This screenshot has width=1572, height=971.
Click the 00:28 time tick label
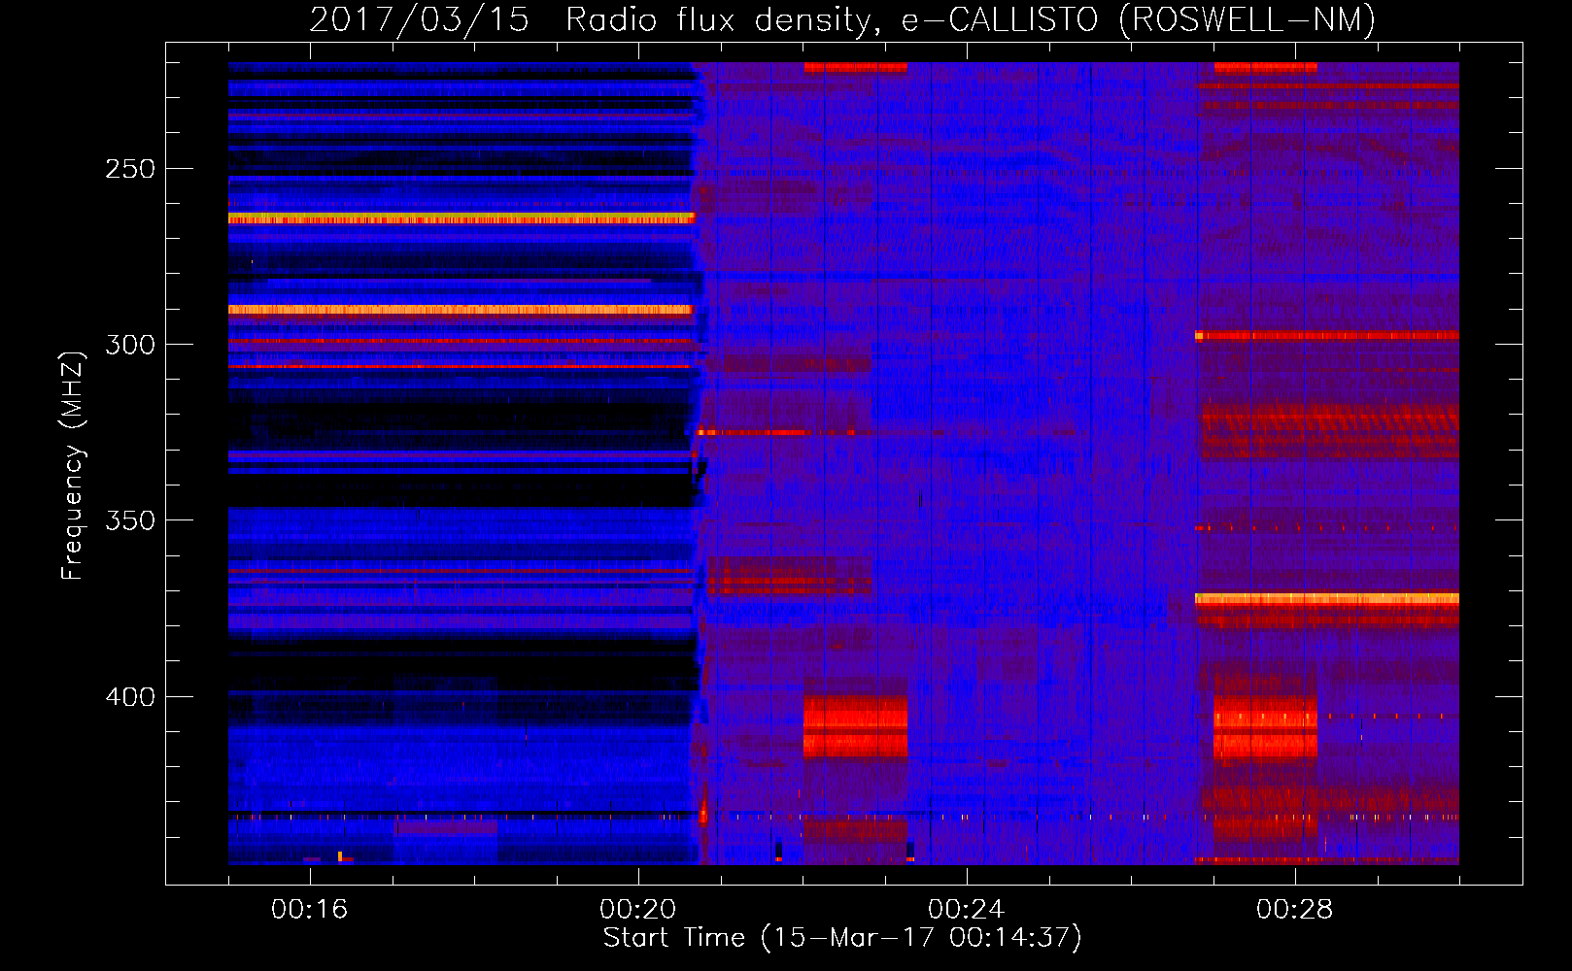(x=1295, y=909)
